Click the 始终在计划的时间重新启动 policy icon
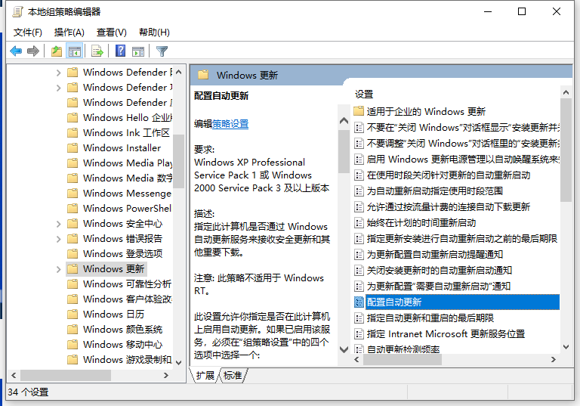The height and width of the screenshot is (406, 580). 359,222
